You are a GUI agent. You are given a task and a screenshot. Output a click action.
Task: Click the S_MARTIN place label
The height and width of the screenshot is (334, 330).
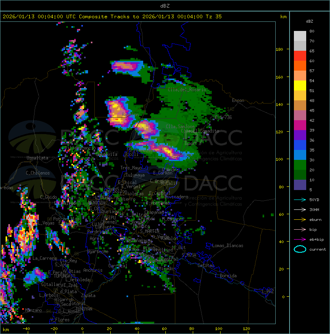150,231
